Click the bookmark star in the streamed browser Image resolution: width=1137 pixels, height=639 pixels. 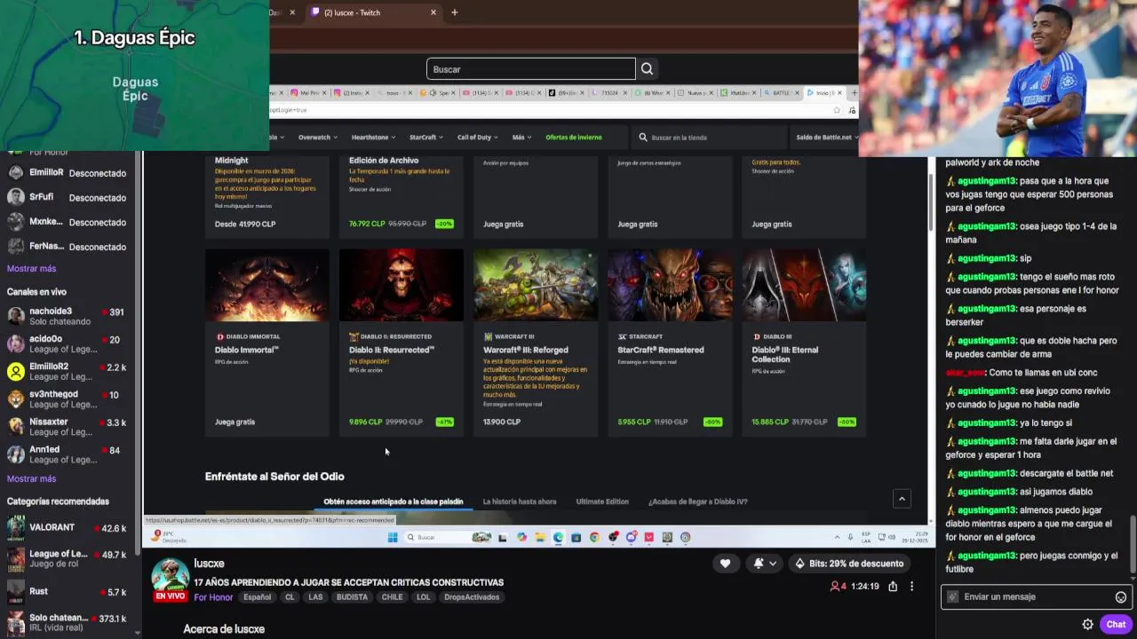coord(837,110)
